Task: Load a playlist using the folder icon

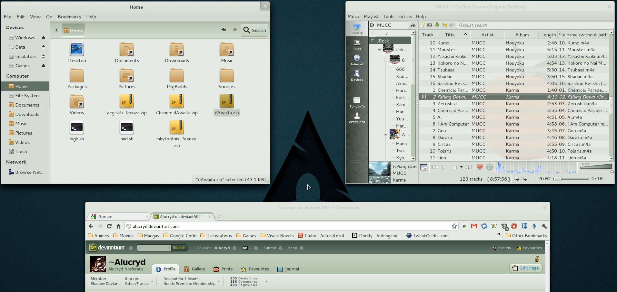Action: pos(430,25)
